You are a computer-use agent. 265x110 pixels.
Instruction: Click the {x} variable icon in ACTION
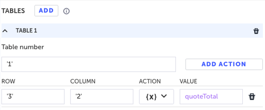pos(151,97)
